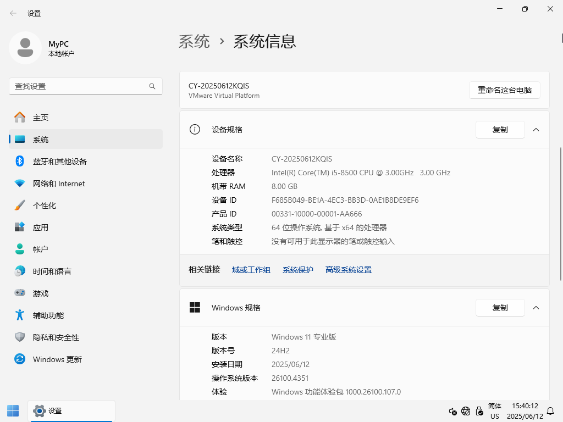Collapse the Windows 规格 section chevron
Screen dimensions: 563x422
[x=536, y=308]
